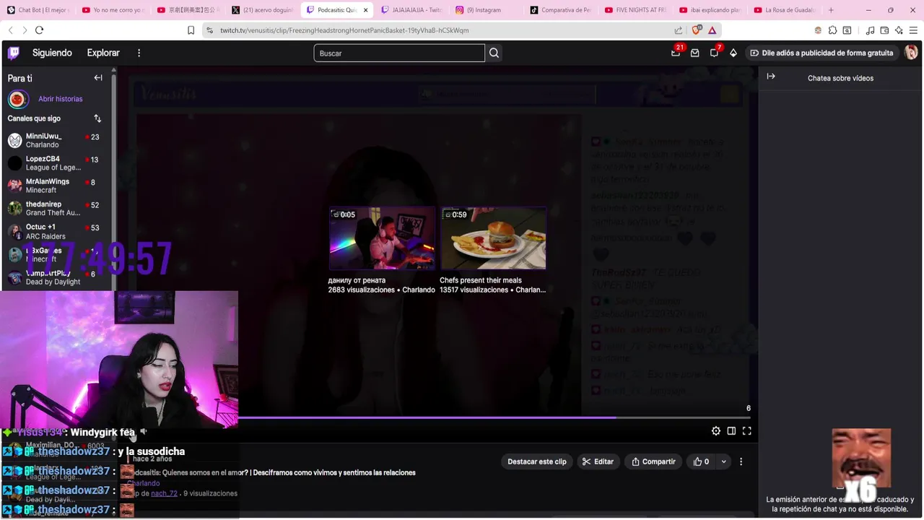
Task: Click the round avatar extension icon in toolbar
Action: click(818, 30)
